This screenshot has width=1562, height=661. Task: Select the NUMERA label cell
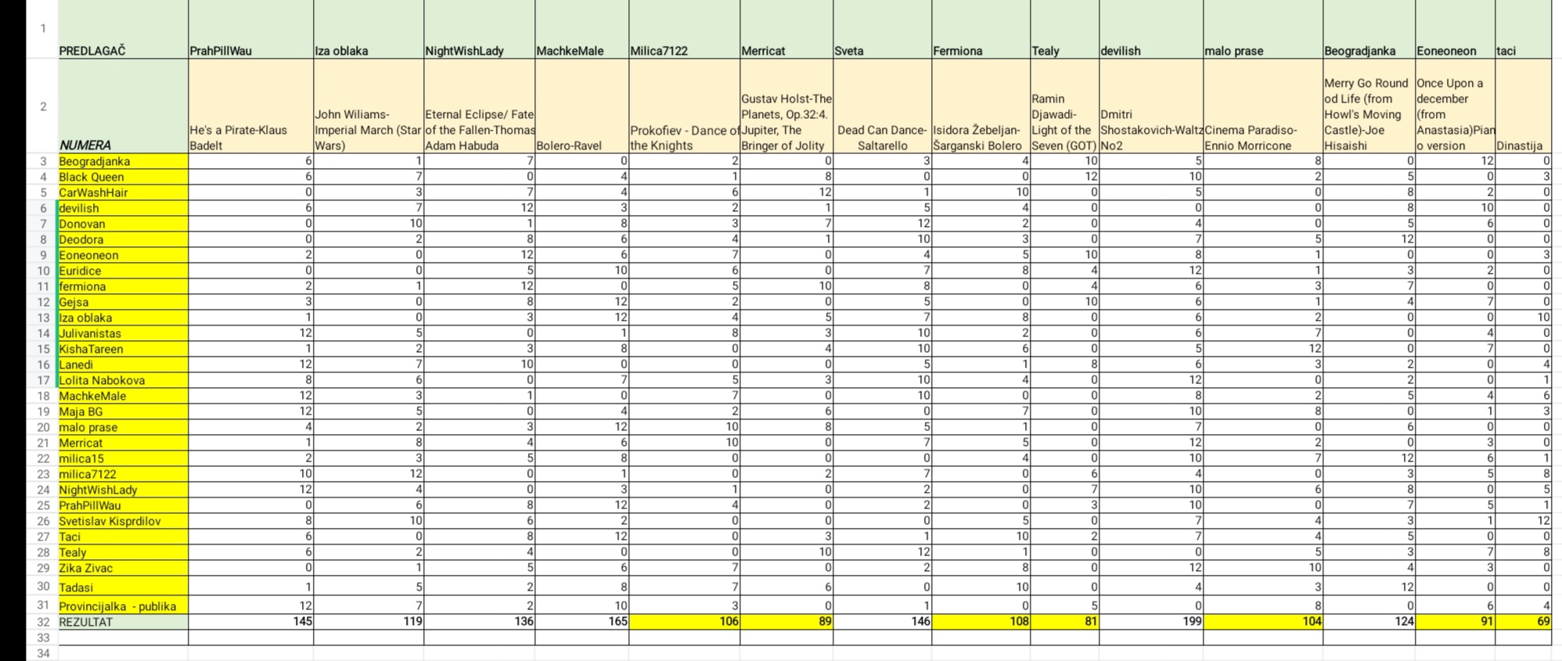pos(123,106)
